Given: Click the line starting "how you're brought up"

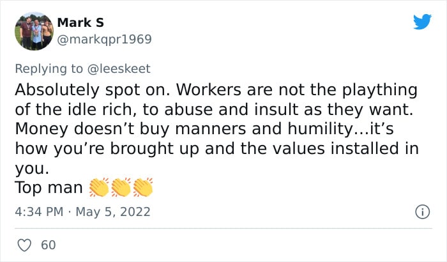Looking at the screenshot, I should 216,148.
